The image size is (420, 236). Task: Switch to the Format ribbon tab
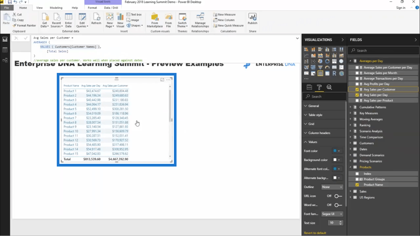[x=92, y=8]
